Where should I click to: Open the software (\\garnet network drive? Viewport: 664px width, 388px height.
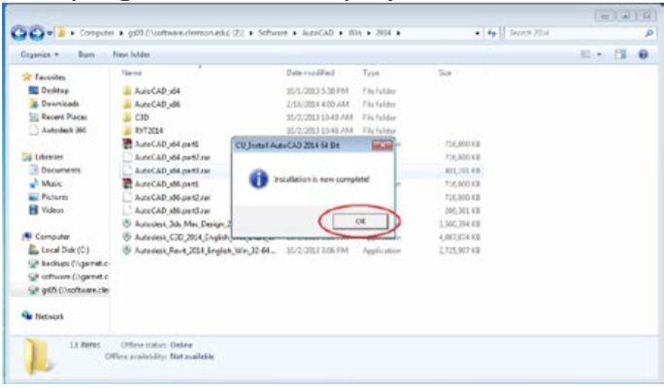pos(75,276)
